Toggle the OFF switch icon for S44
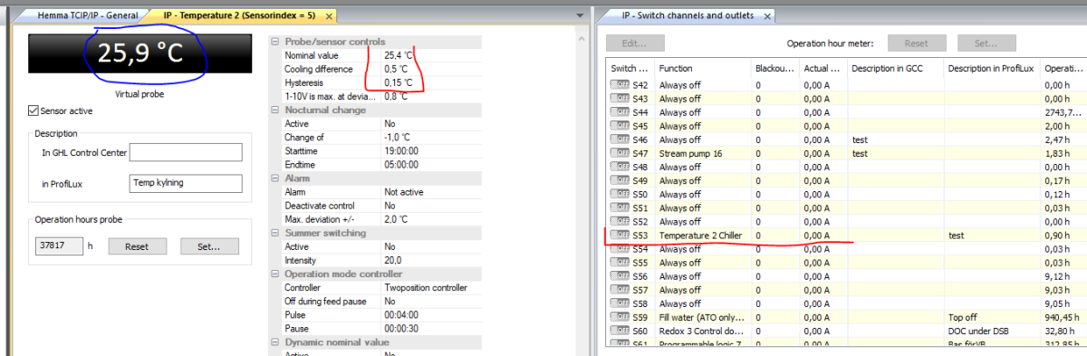This screenshot has height=356, width=1087. 620,112
